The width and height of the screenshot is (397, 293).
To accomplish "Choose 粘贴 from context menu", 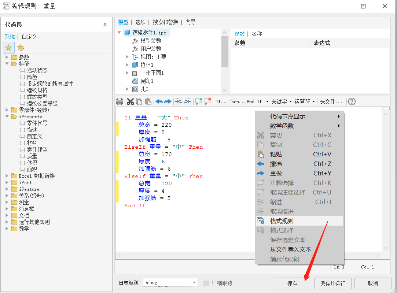I will pos(299,154).
